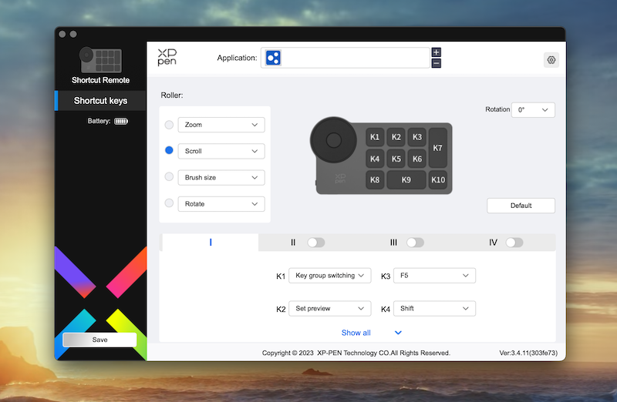Enable key group IV toggle
The image size is (617, 402).
click(514, 243)
